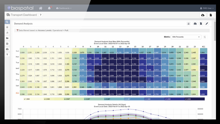Select legend swatch ≥ 3,087
This screenshot has width=220, height=124.
(94, 99)
